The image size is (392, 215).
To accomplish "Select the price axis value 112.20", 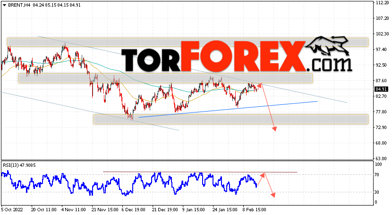I will [x=382, y=3].
